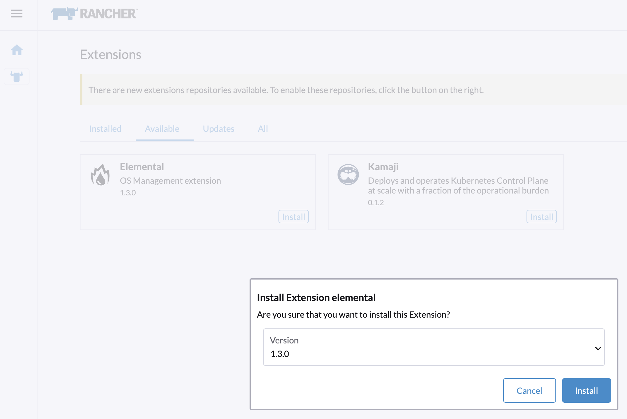Image resolution: width=627 pixels, height=419 pixels.
Task: Switch to the Updates tab
Action: (x=218, y=129)
